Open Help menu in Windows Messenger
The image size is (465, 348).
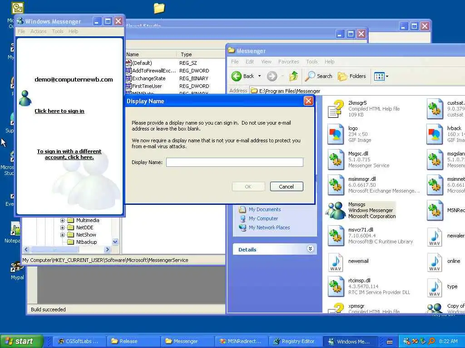pos(73,31)
